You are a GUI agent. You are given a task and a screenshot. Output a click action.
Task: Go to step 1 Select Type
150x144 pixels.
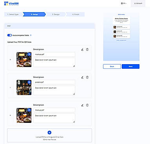pos(13,14)
